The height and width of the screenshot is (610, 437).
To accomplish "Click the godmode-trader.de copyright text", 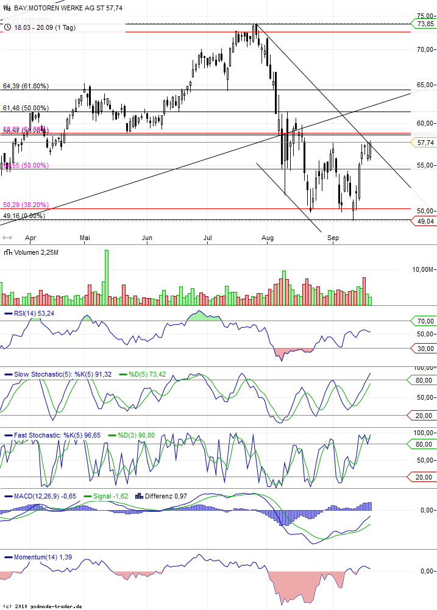I will tap(41, 606).
